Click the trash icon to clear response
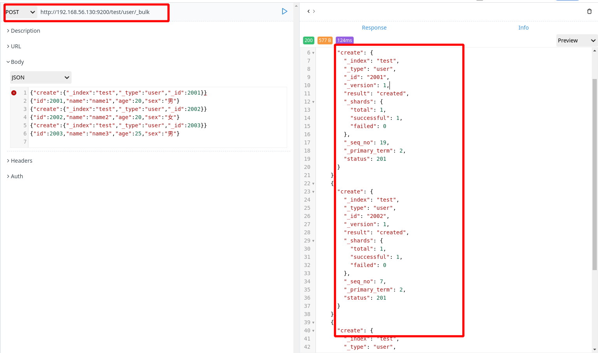This screenshot has width=598, height=353. pyautogui.click(x=589, y=11)
